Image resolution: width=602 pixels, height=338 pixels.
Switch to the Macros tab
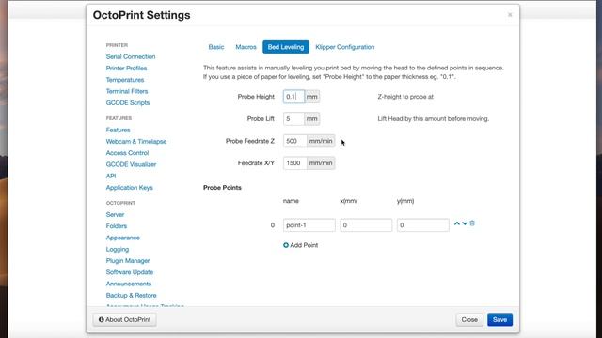click(246, 47)
